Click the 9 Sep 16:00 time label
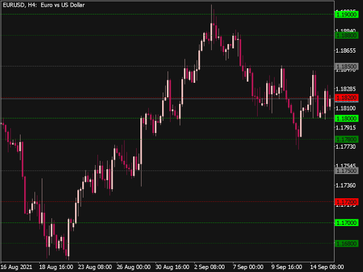The image size is (363, 272). tap(287, 267)
